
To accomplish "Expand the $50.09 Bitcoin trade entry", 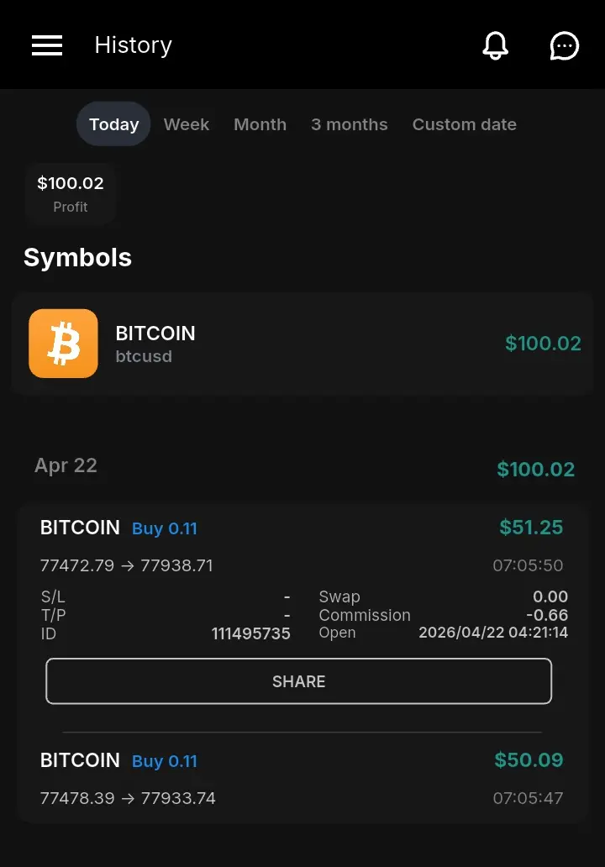I will tap(302, 779).
